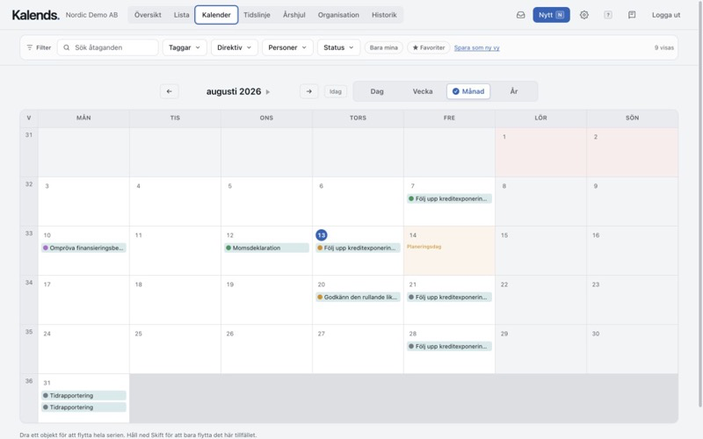Open the Direktiv dropdown
This screenshot has height=439, width=703.
click(234, 47)
